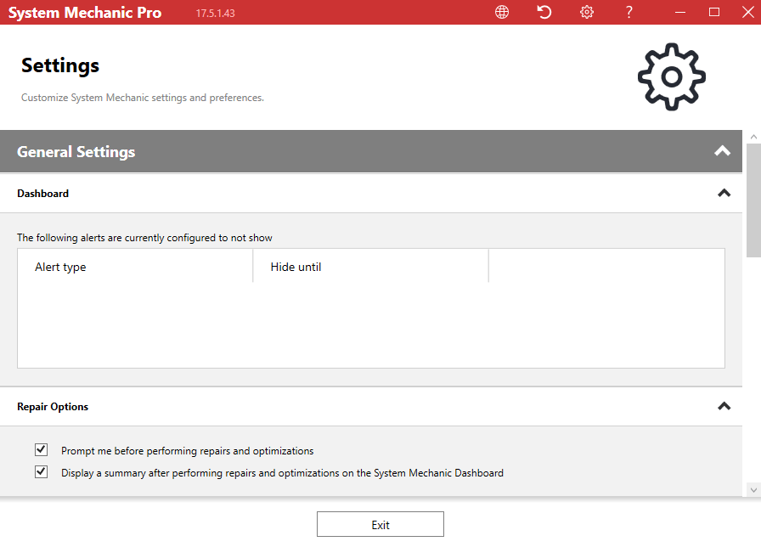This screenshot has width=761, height=547.
Task: Click the vertical scrollbar thumb
Action: click(x=753, y=200)
